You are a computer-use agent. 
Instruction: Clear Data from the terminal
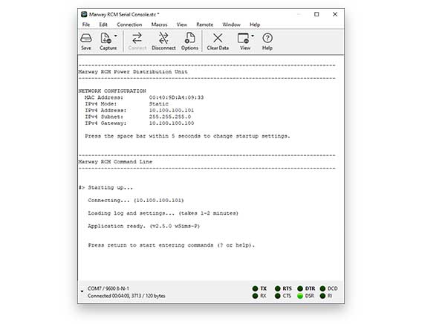pos(218,42)
